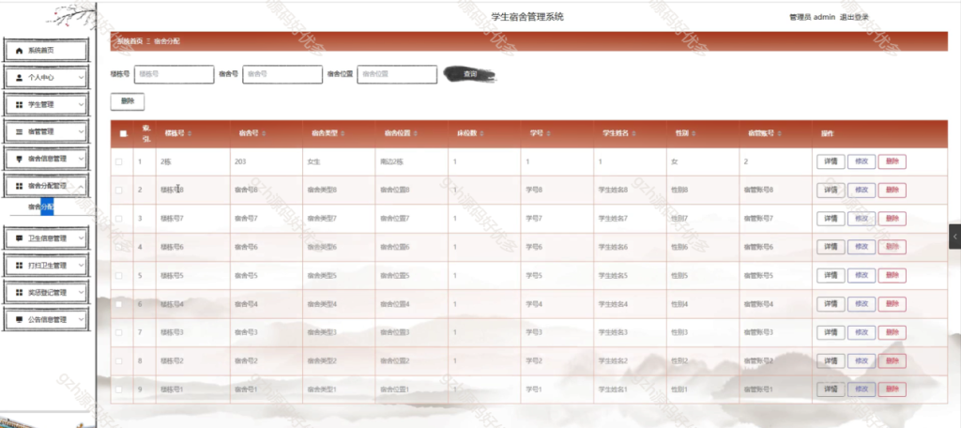Click 修改 for the 楼栋号8 row
Image resolution: width=961 pixels, height=428 pixels.
click(x=862, y=191)
